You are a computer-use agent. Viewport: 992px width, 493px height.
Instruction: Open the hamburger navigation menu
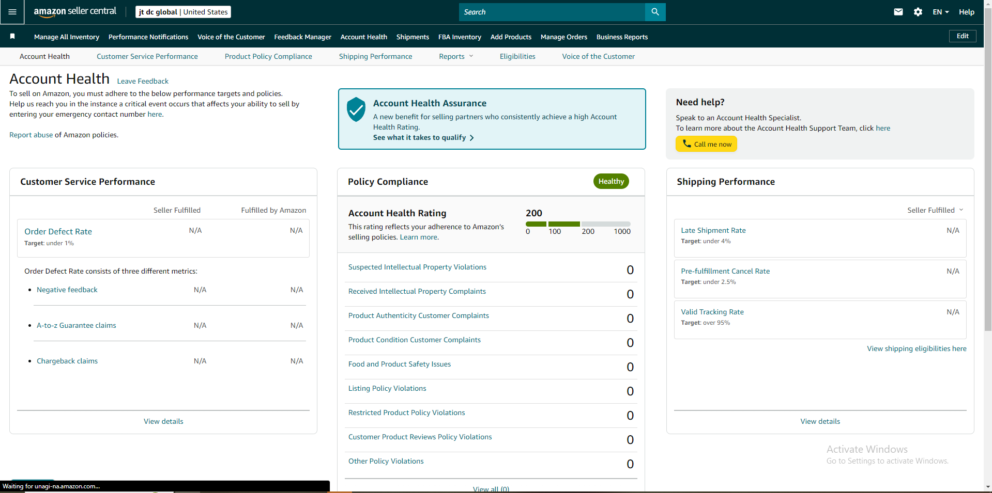pyautogui.click(x=12, y=12)
